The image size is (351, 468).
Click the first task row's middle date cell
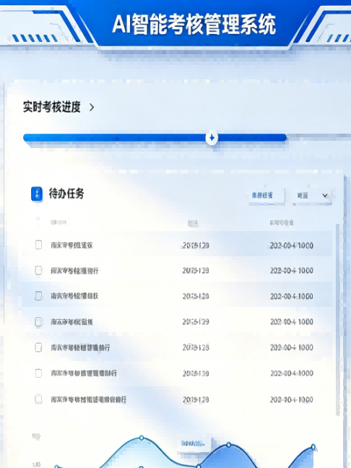[x=196, y=246]
